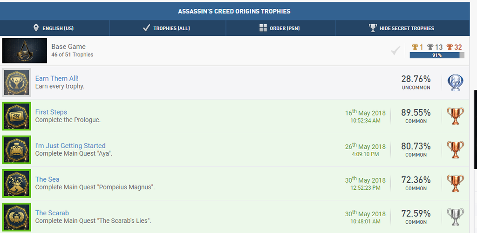Click the platinum trophy icon for Earn Them All!
Screen dimensions: 477x233
click(x=456, y=82)
